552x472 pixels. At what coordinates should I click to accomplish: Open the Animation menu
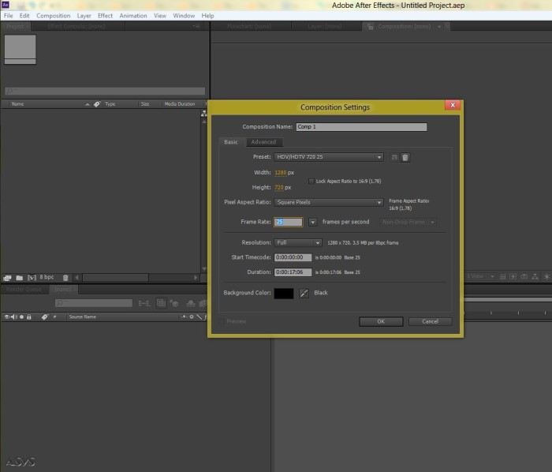click(x=133, y=16)
